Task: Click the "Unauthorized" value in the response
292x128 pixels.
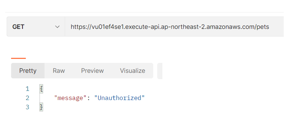Action: [119, 98]
